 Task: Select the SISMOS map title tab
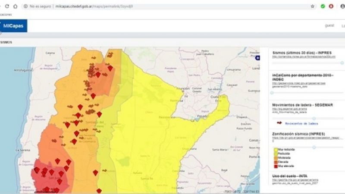tap(6, 42)
